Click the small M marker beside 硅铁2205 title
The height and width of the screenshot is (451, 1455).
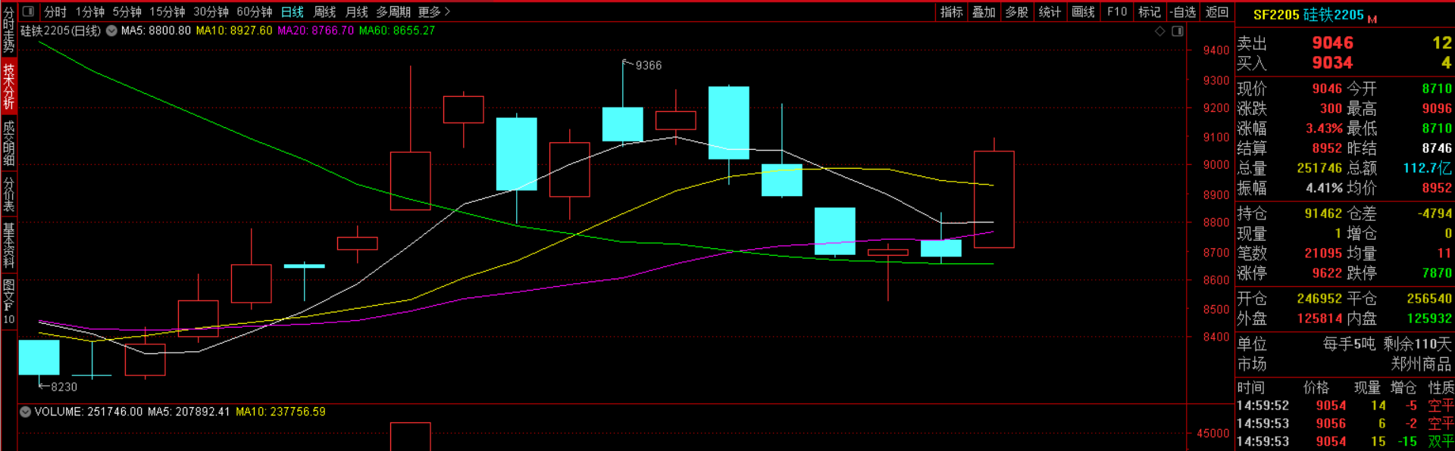(x=1372, y=19)
